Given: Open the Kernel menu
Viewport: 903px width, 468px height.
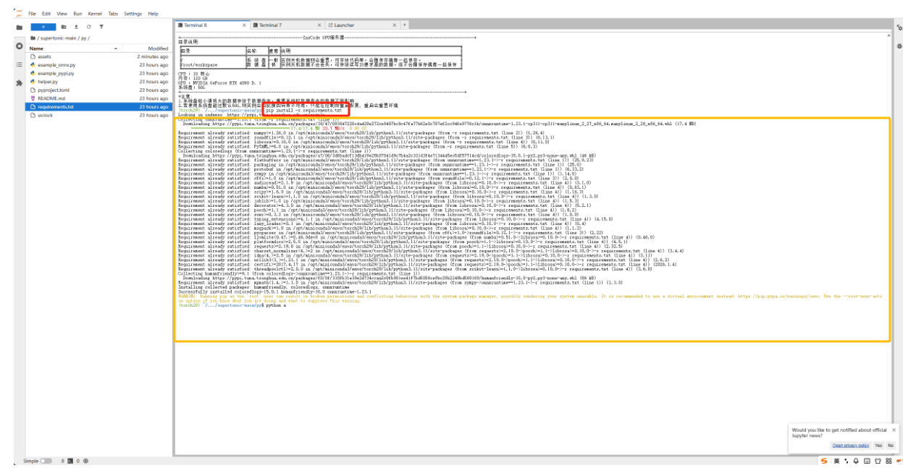Looking at the screenshot, I should coord(94,14).
